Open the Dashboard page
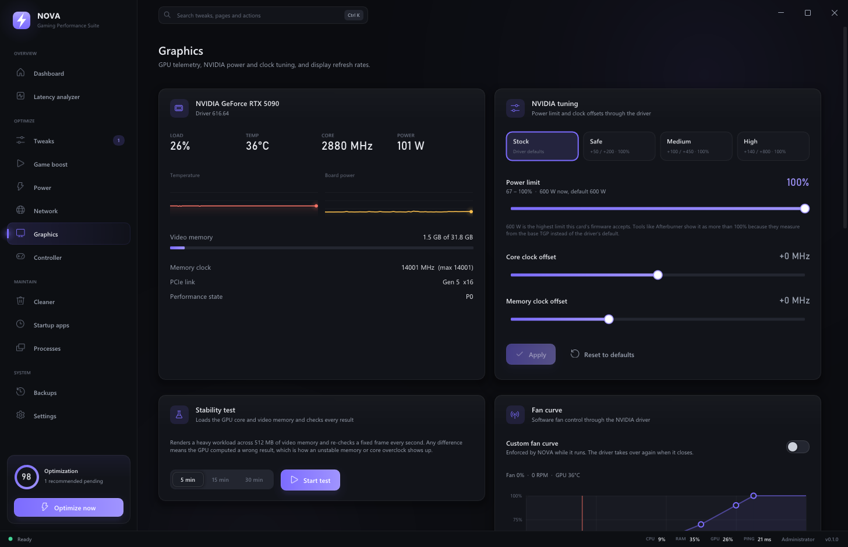 tap(69, 73)
